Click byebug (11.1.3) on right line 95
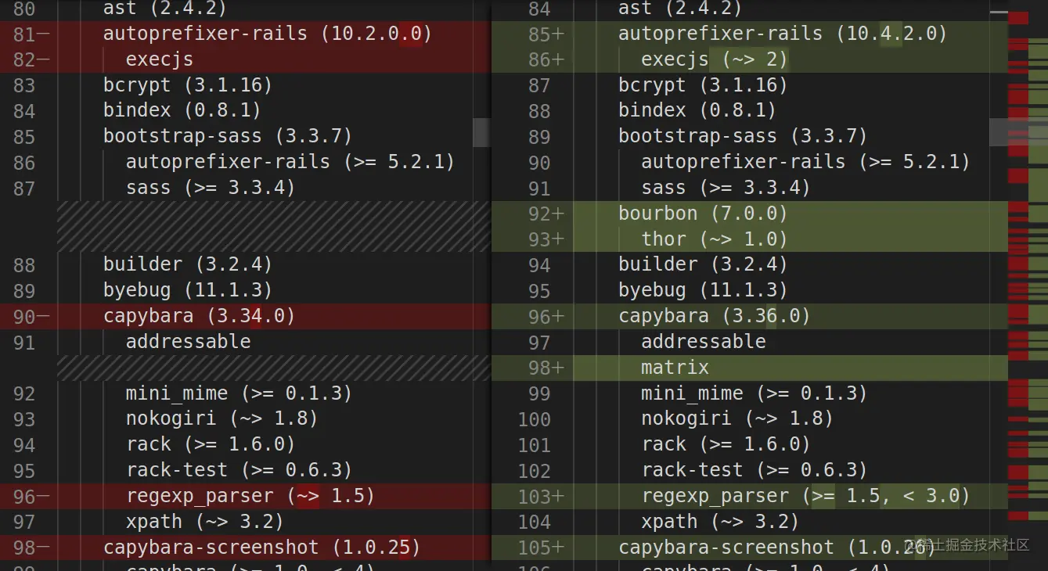The width and height of the screenshot is (1048, 571). pos(703,290)
